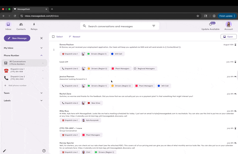Click the search magnifier icon

pyautogui.click(x=84, y=26)
